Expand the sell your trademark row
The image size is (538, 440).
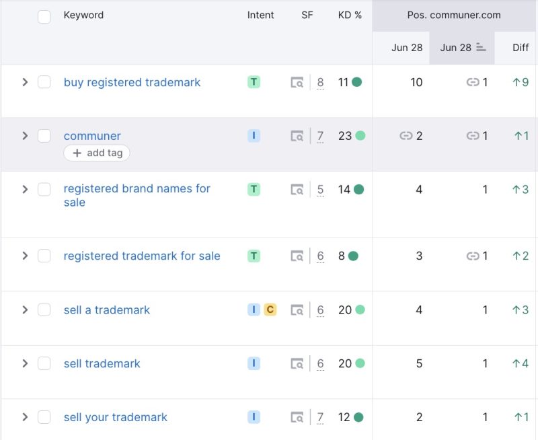pos(25,417)
